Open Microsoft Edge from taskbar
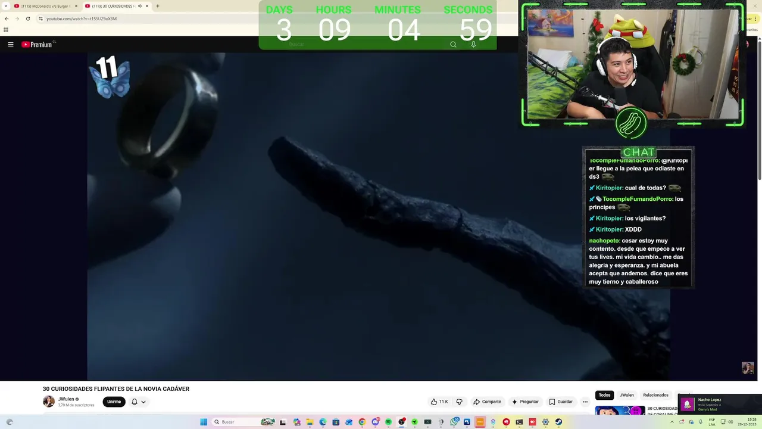Screen dimensions: 762x429 click(x=323, y=422)
